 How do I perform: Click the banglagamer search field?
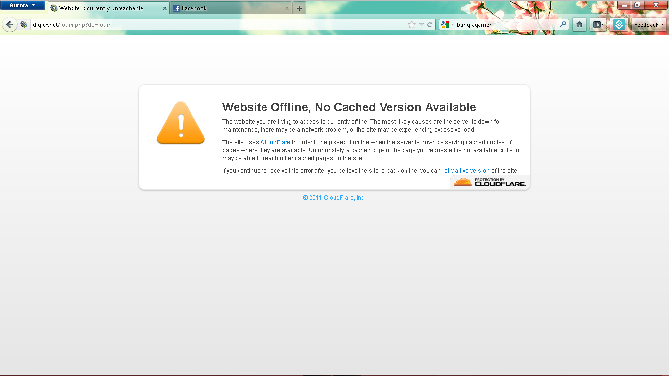(507, 24)
